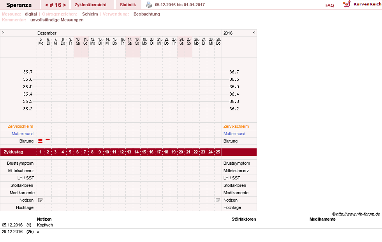Click the printer icon

(x=149, y=5)
